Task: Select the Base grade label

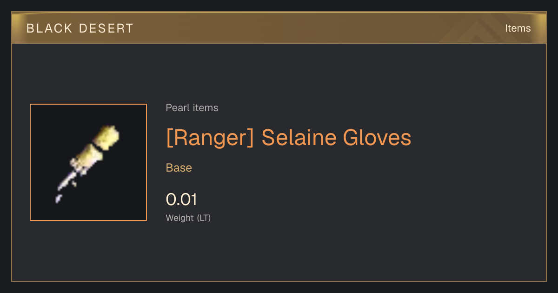Action: (179, 168)
